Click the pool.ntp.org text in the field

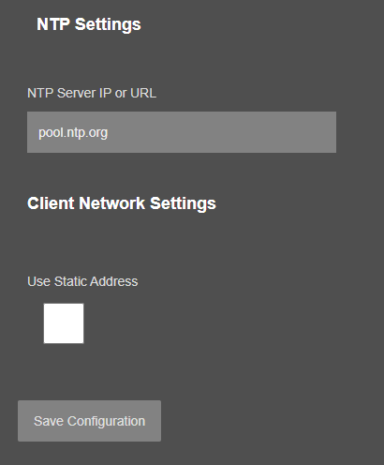(73, 133)
